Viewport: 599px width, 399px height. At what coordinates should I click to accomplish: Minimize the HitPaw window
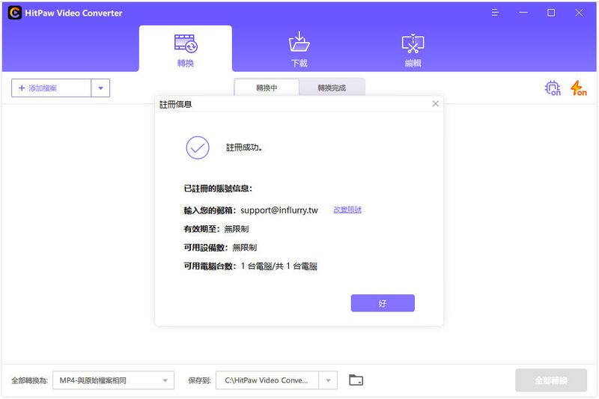click(523, 13)
